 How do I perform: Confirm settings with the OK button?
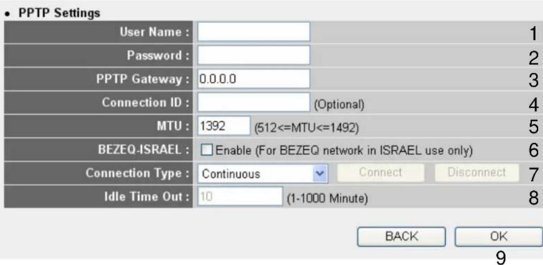point(498,237)
